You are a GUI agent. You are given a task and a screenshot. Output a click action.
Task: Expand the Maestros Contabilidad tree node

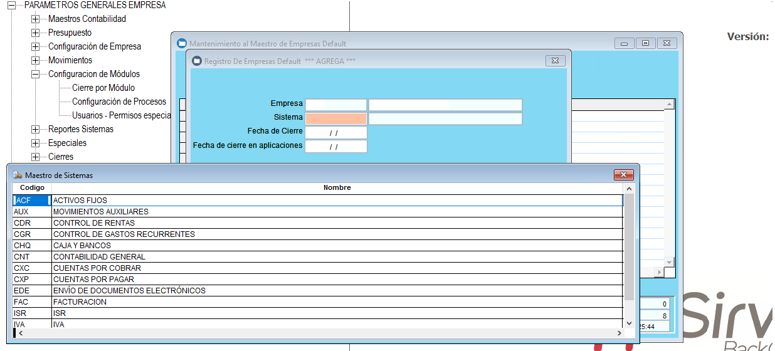pyautogui.click(x=35, y=19)
